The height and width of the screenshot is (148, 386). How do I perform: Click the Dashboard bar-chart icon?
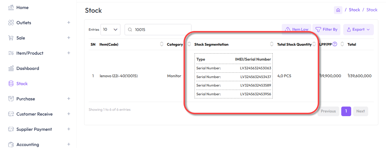coord(11,69)
